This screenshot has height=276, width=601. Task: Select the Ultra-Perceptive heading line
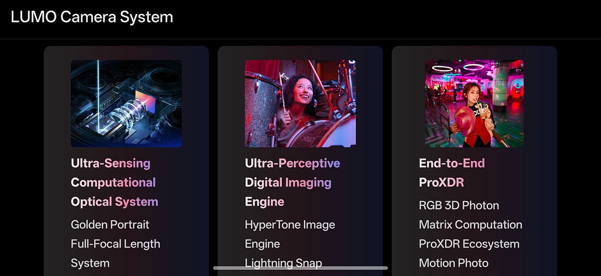(x=292, y=163)
